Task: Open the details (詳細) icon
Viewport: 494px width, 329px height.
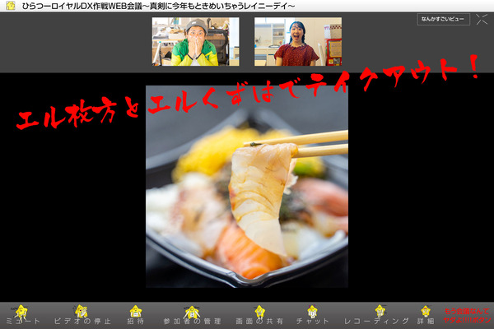Action: coord(426,310)
